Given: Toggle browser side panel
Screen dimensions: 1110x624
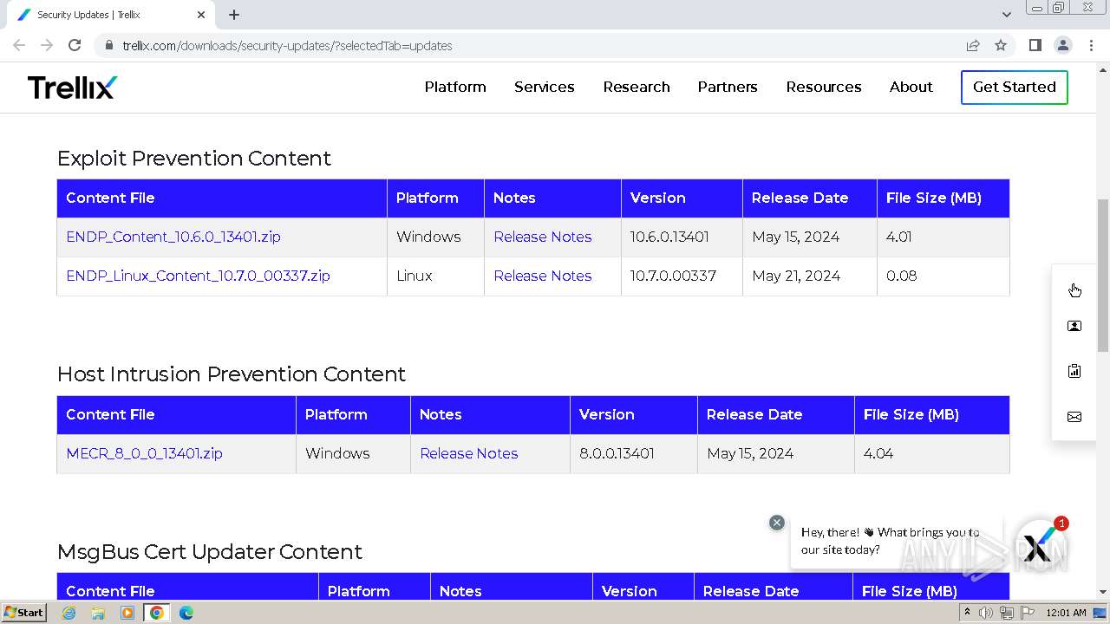Looking at the screenshot, I should (1035, 45).
